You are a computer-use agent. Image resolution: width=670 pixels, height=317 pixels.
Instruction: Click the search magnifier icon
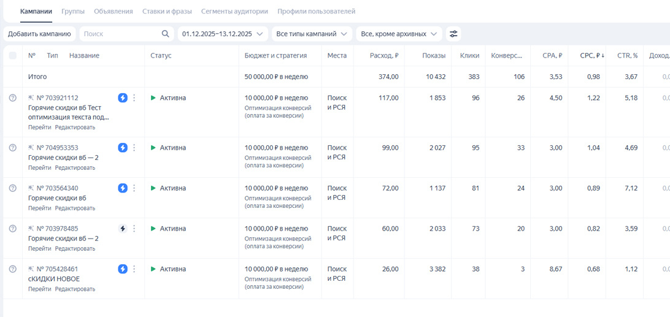[x=165, y=34]
